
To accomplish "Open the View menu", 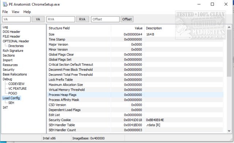I will click(x=15, y=12).
